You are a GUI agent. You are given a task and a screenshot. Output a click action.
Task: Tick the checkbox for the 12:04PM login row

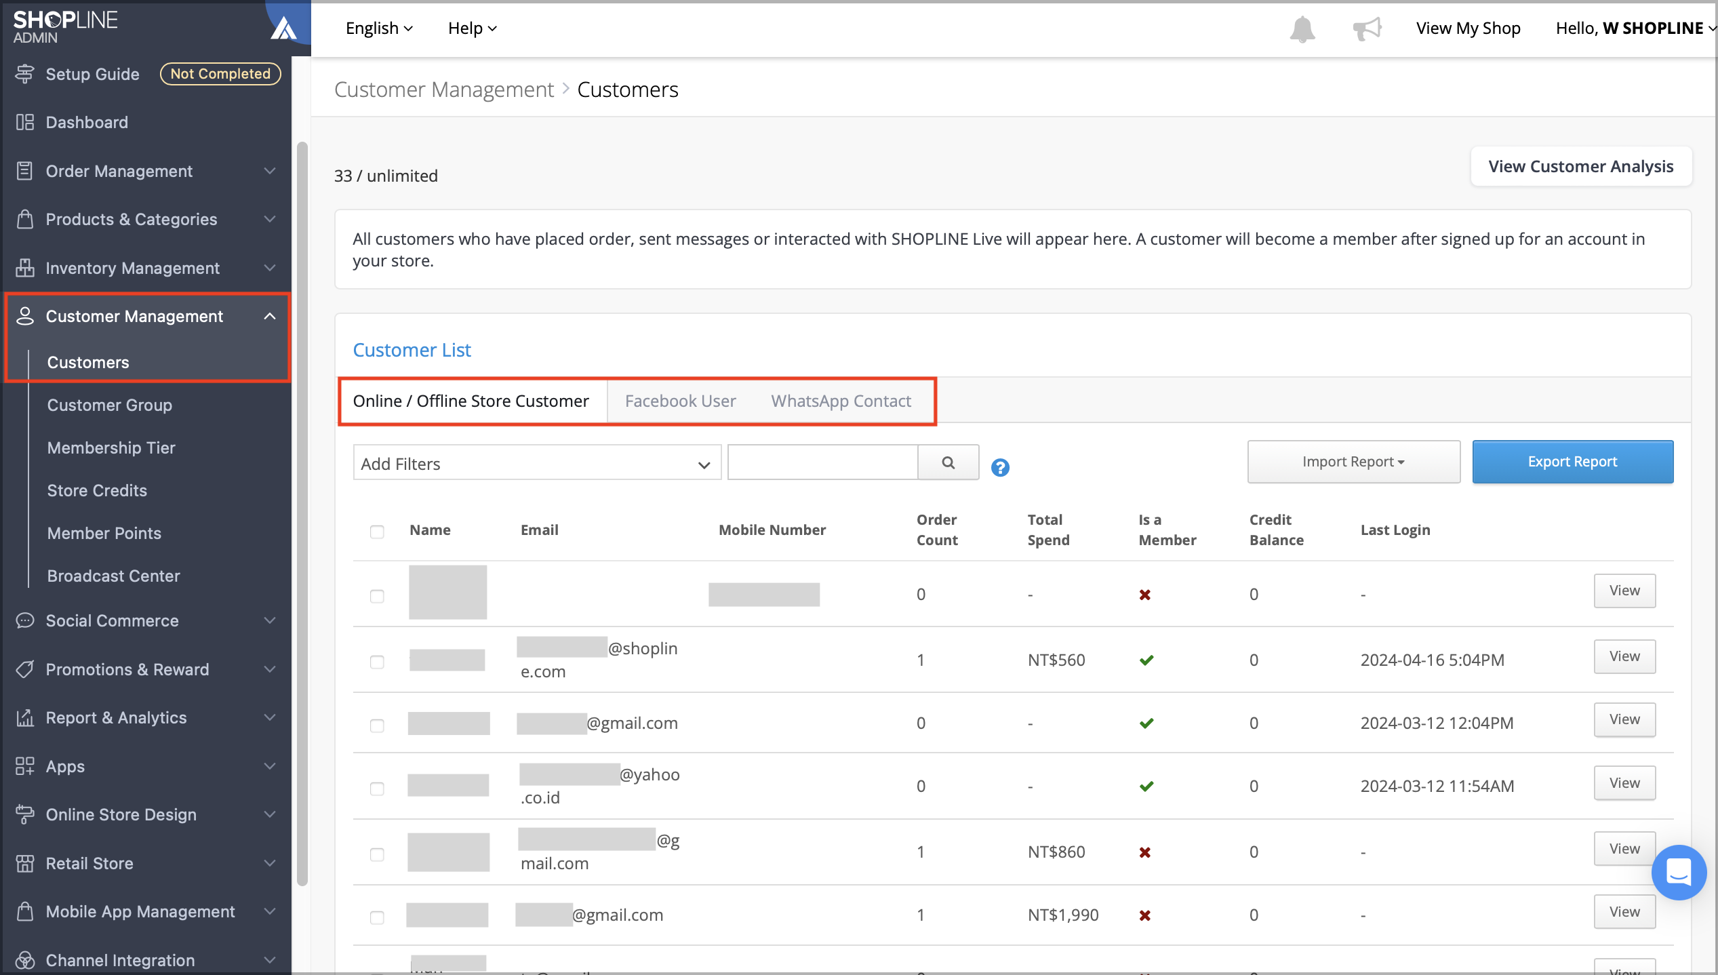point(377,725)
